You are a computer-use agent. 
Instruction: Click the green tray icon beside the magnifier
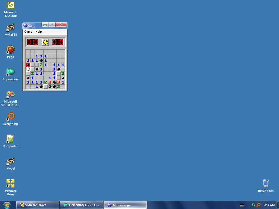coord(253,205)
